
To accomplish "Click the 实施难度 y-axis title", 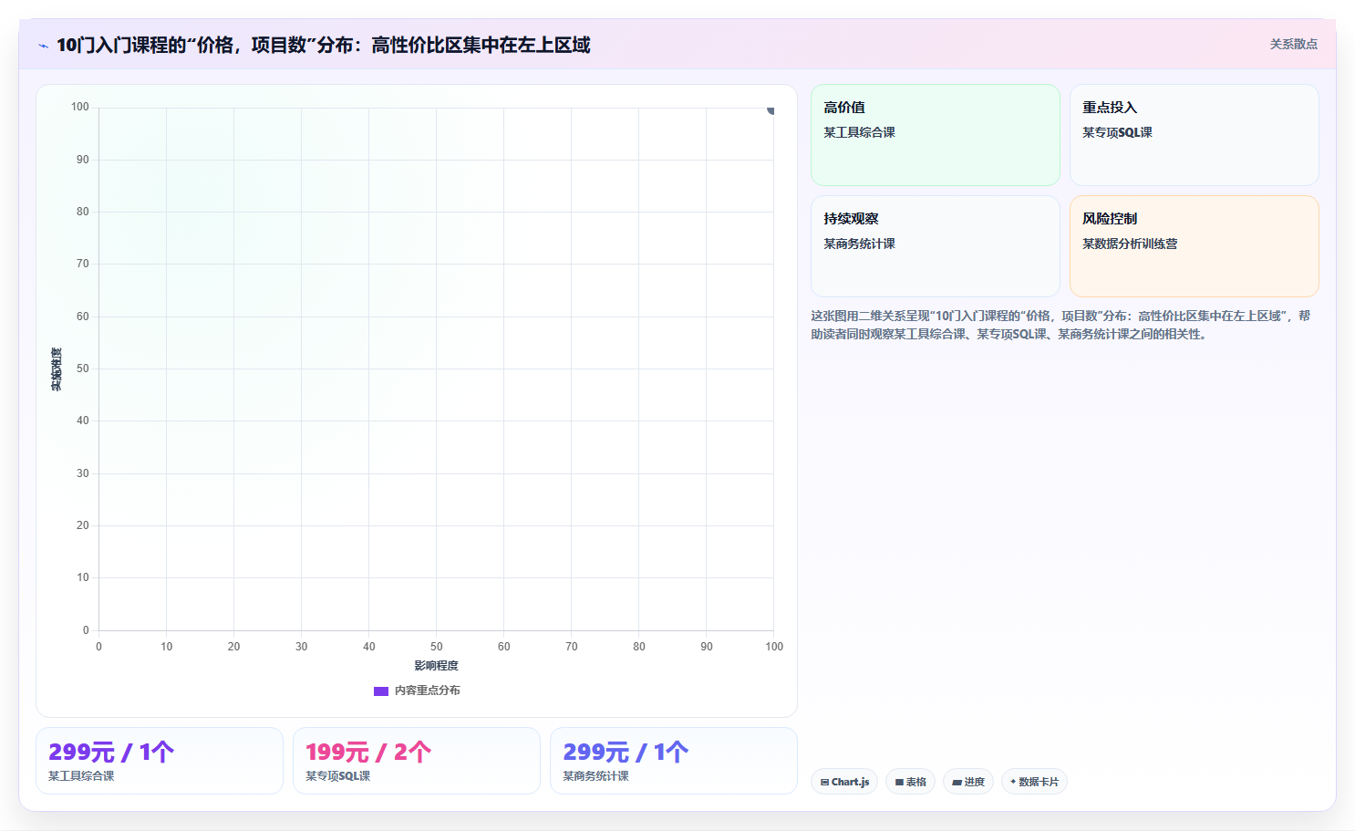I will [x=57, y=369].
